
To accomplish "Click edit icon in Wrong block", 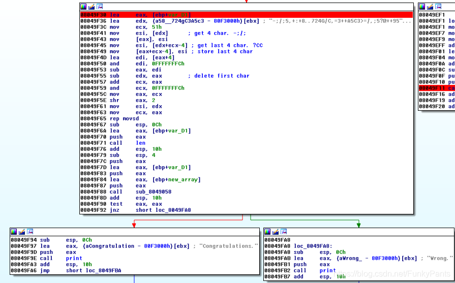I will click(x=276, y=231).
